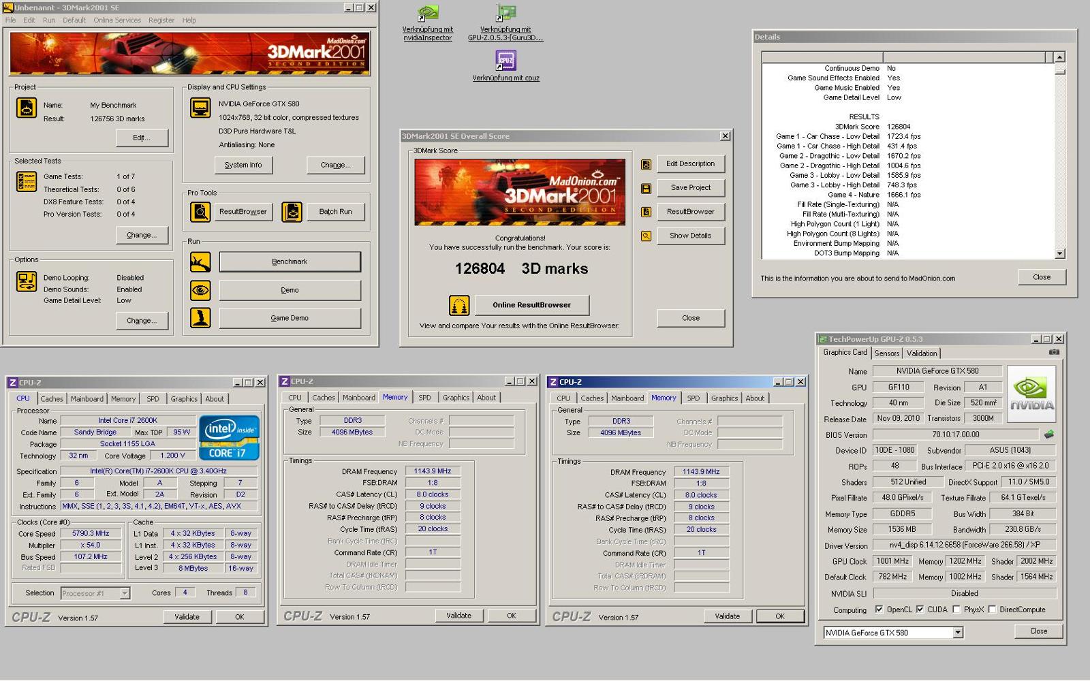
Task: Click the ResultBrowser magnifier icon in Pro Tools
Action: tap(200, 212)
